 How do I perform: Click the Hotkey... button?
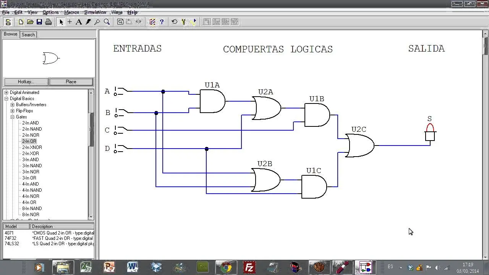click(x=26, y=82)
